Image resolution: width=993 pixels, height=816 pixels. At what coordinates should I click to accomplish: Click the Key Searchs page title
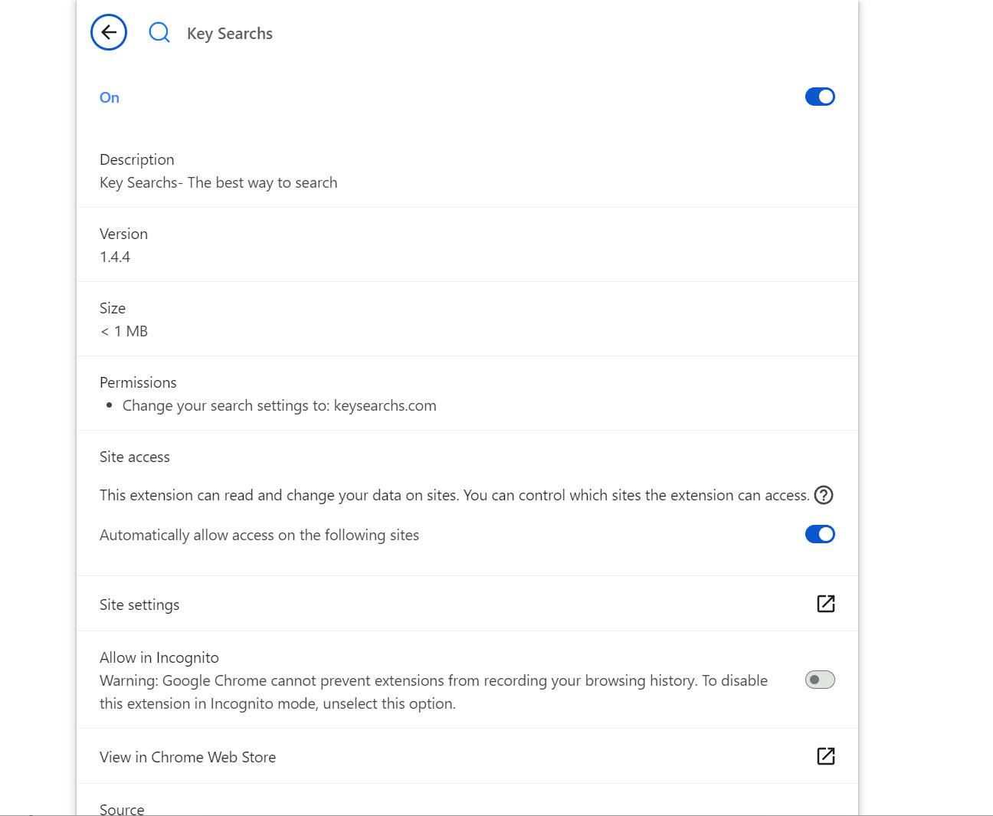230,34
